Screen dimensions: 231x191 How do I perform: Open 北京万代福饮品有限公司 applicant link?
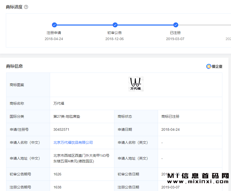point(73,142)
